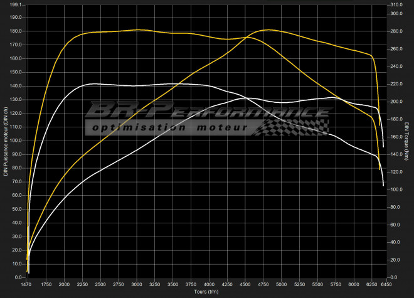Select the 'DIN Torque (Nm)' right axis title
Image resolution: width=414 pixels, height=298 pixels.
408,141
